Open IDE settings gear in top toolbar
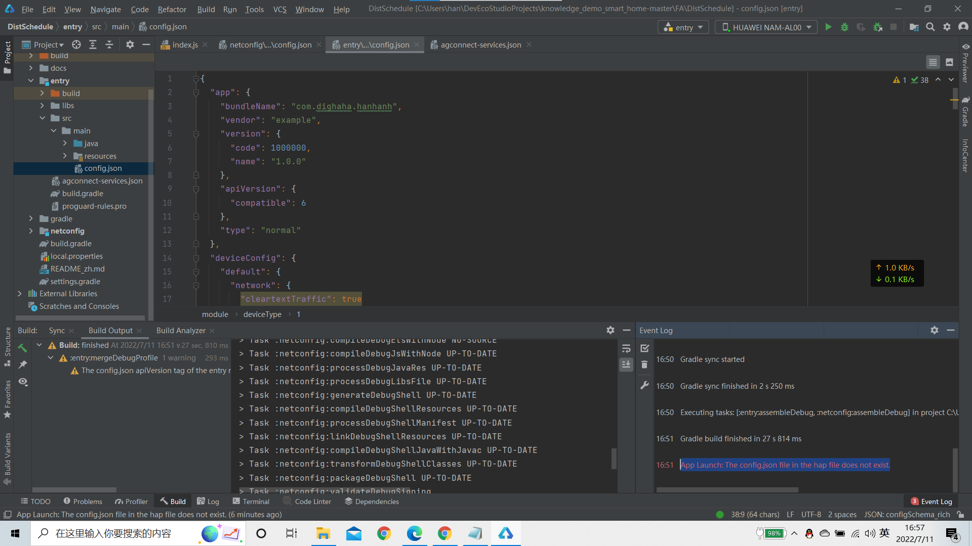 pyautogui.click(x=947, y=27)
